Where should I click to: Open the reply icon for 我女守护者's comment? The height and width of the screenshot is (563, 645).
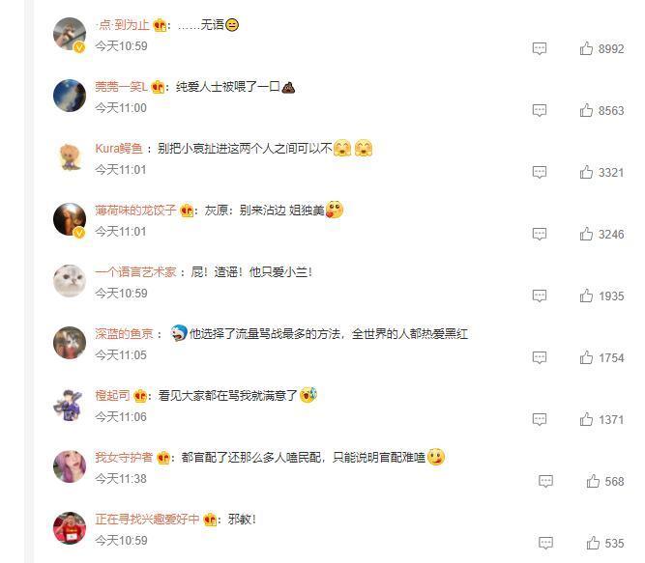(545, 481)
